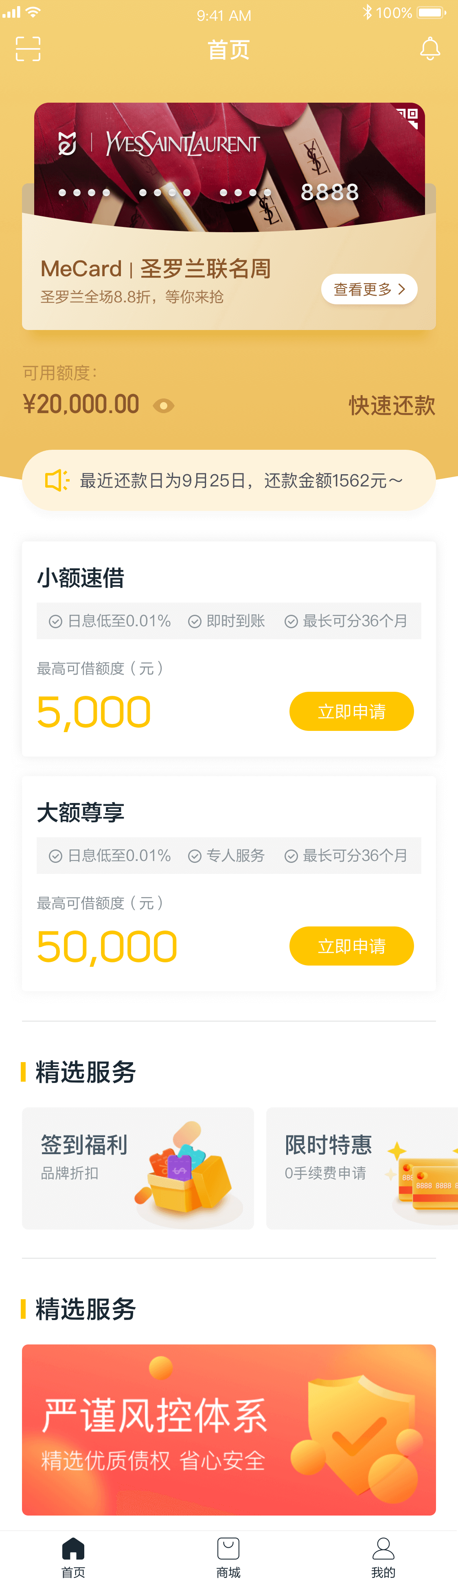Expand 查看更多 with chevron arrow
Screen dimensions: 458x1584
coord(369,289)
